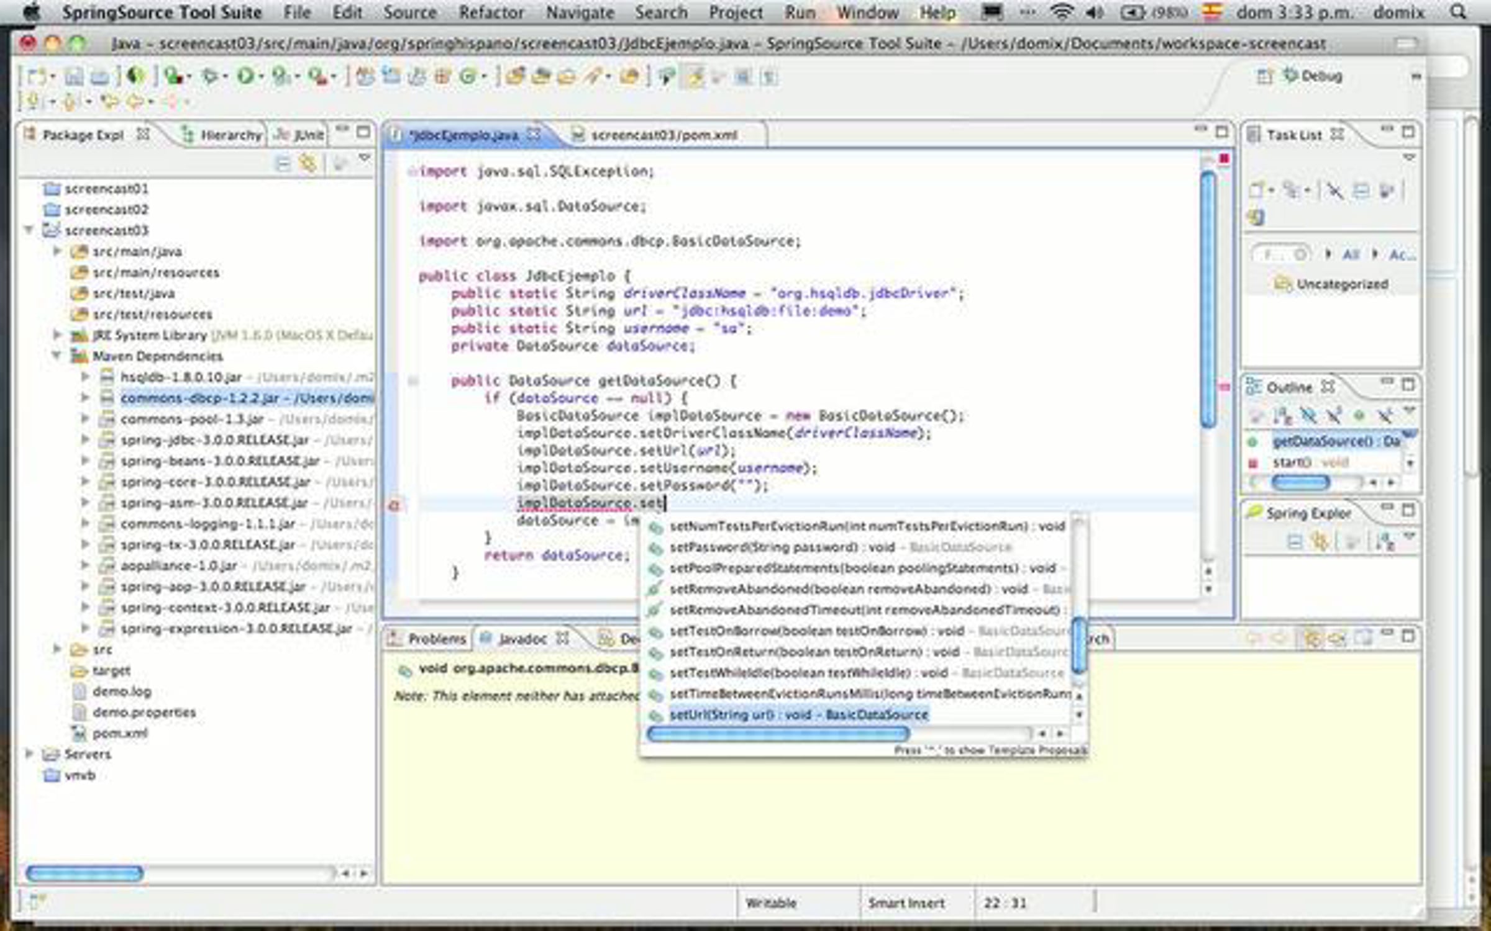Screen dimensions: 1491x931
Task: Click the Print toolbar icon
Action: (99, 77)
